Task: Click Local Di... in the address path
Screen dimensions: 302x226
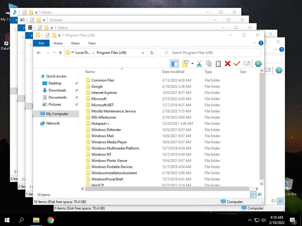Action: pyautogui.click(x=83, y=53)
